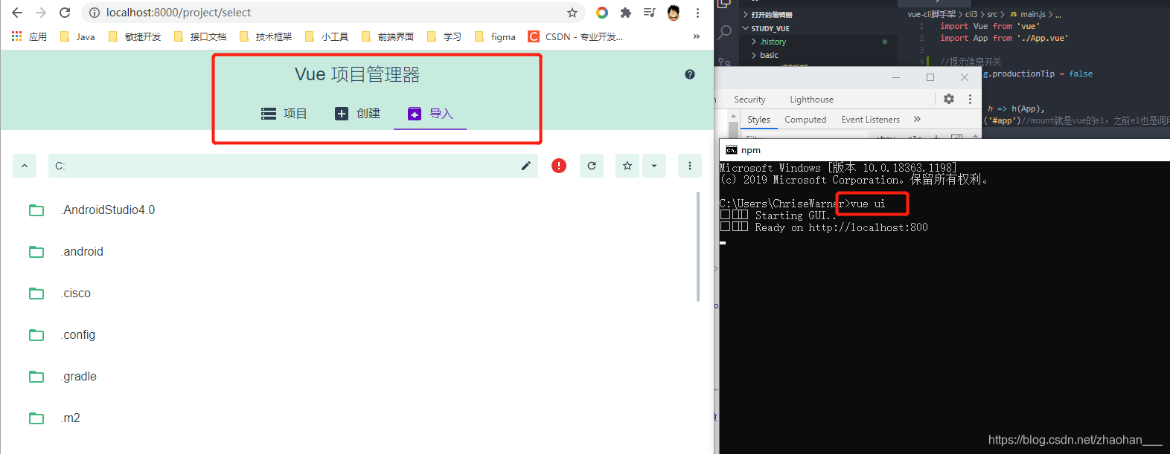Open the folder explorer more options menu
The image size is (1170, 454).
pos(690,166)
